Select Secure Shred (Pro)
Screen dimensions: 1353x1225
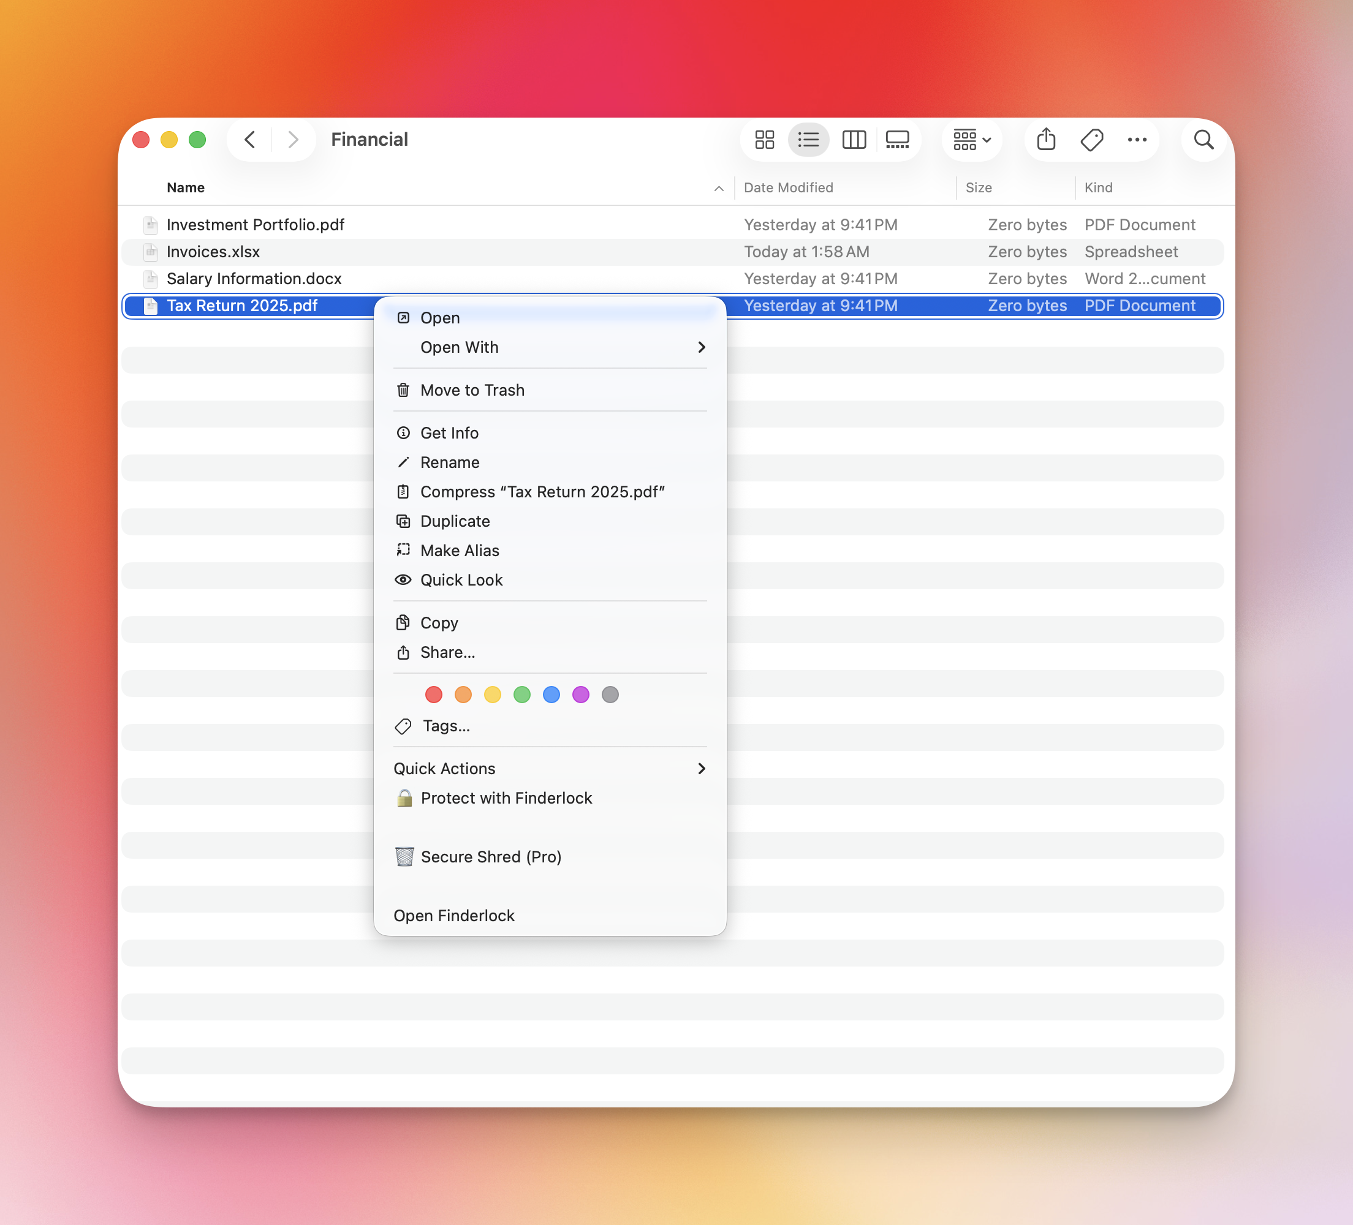[x=491, y=857]
